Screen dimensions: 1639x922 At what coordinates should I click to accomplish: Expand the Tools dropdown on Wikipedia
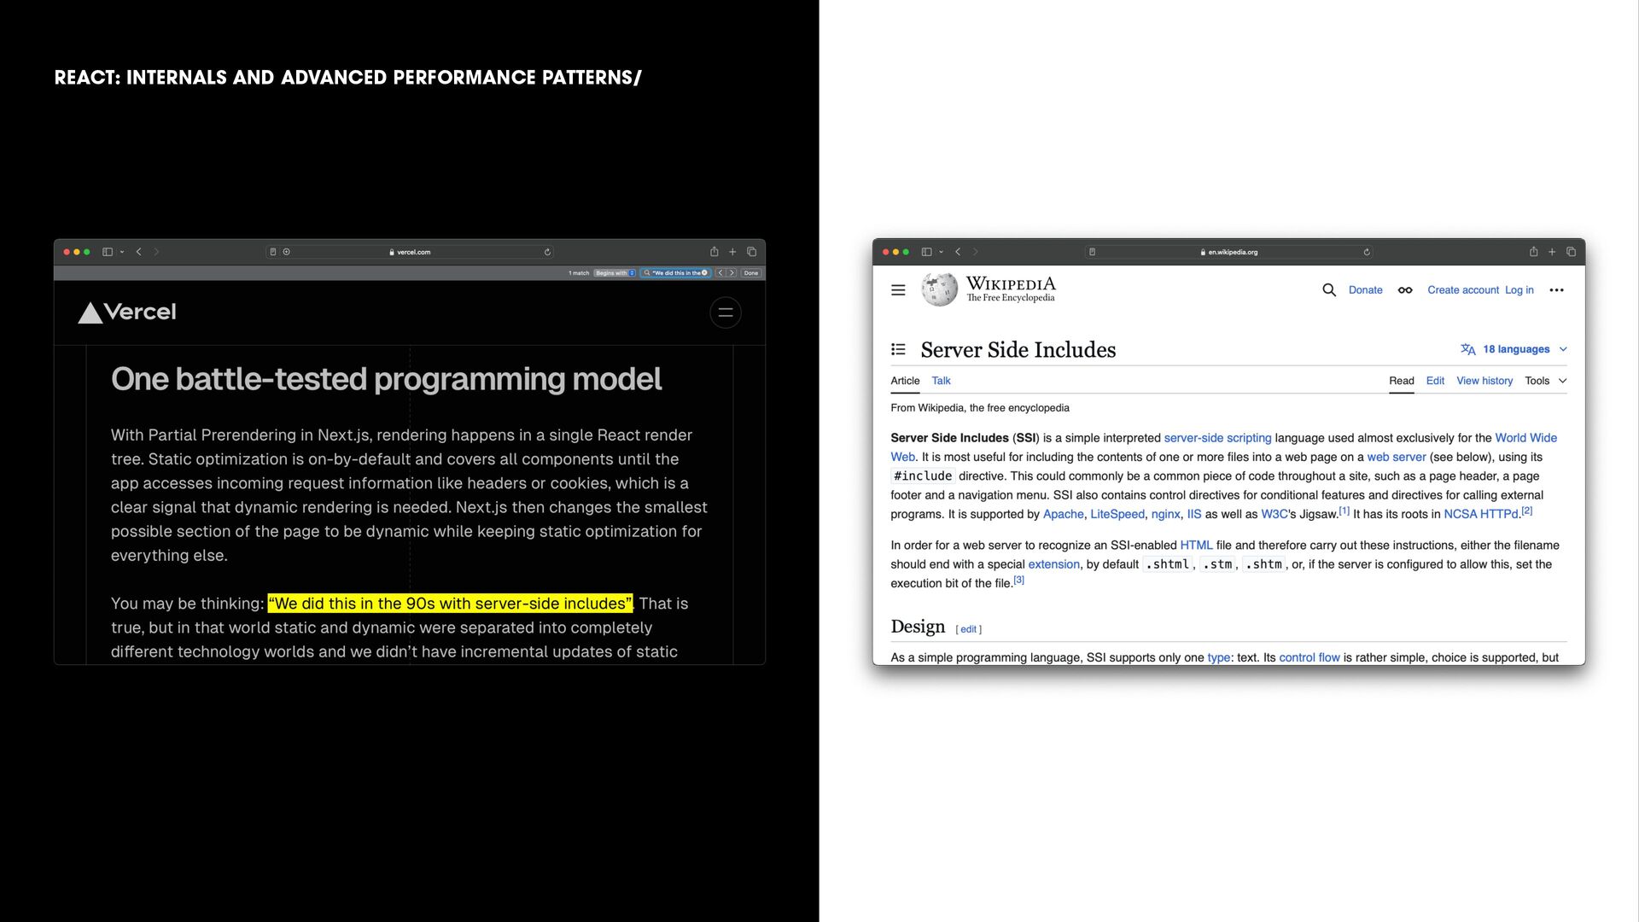point(1545,381)
